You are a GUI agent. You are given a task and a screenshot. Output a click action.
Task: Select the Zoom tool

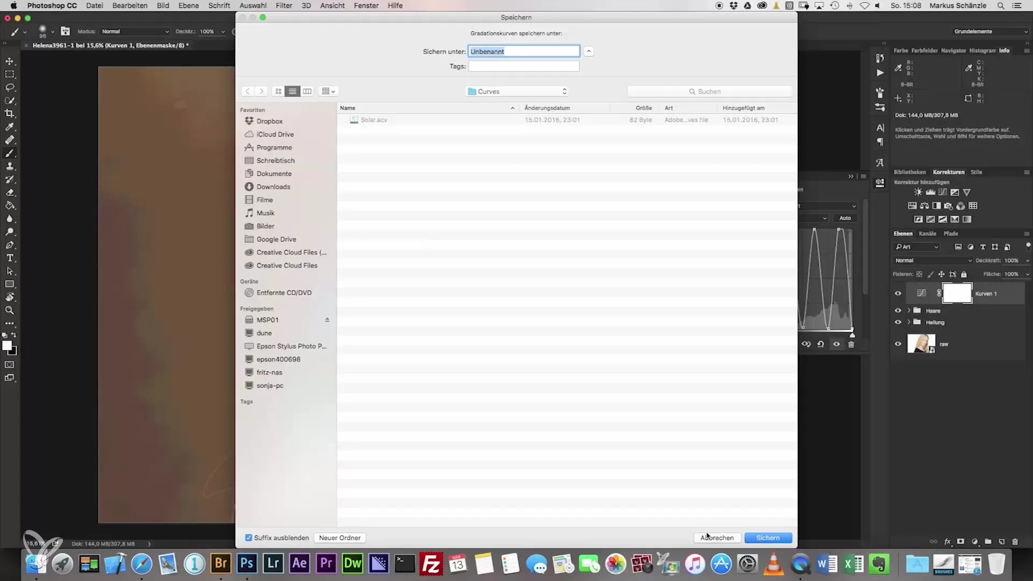pos(10,310)
